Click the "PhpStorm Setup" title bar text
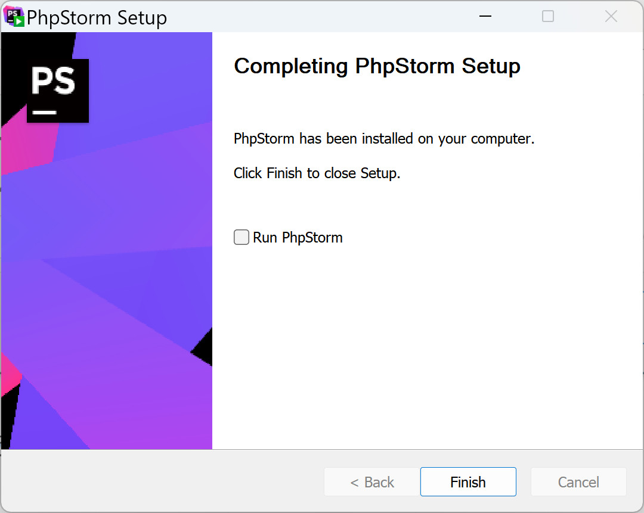644x513 pixels. tap(97, 18)
